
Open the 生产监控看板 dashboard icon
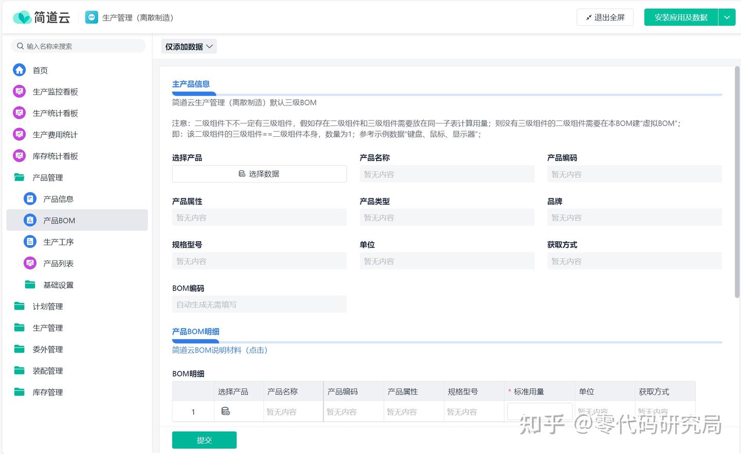(19, 92)
